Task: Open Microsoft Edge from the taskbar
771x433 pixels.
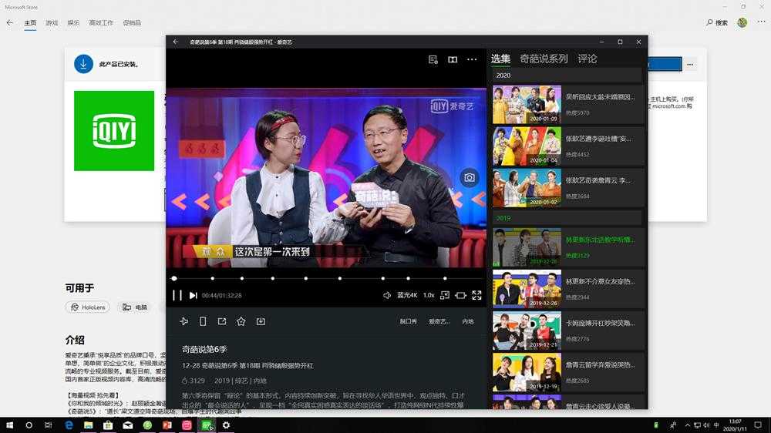Action: (x=69, y=425)
